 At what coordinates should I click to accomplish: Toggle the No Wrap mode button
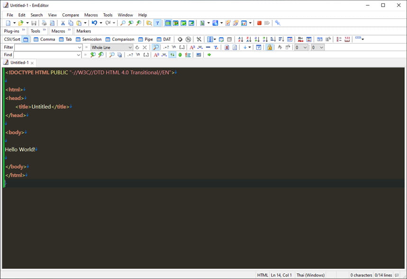click(x=168, y=23)
